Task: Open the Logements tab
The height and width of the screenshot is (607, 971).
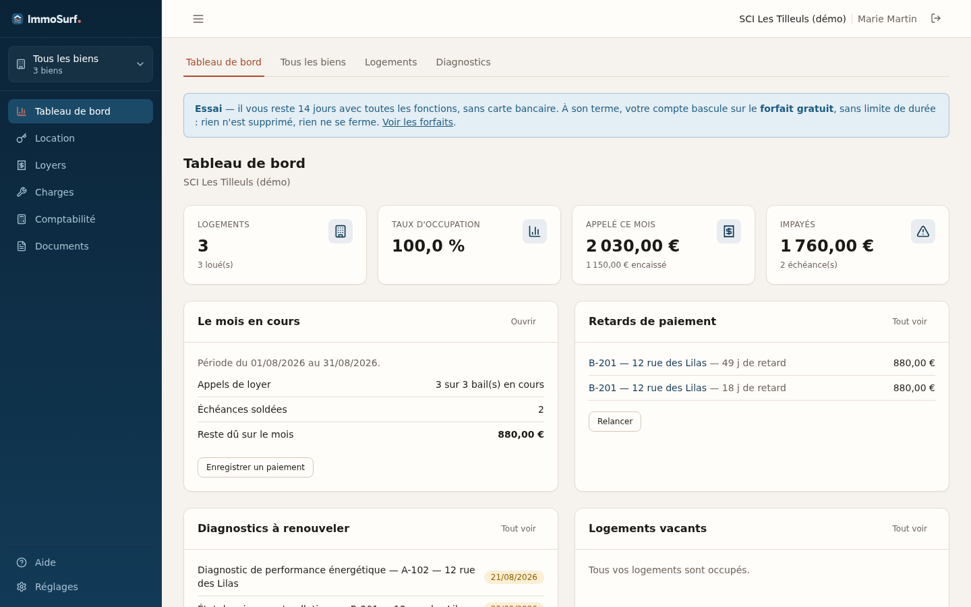Action: (391, 62)
